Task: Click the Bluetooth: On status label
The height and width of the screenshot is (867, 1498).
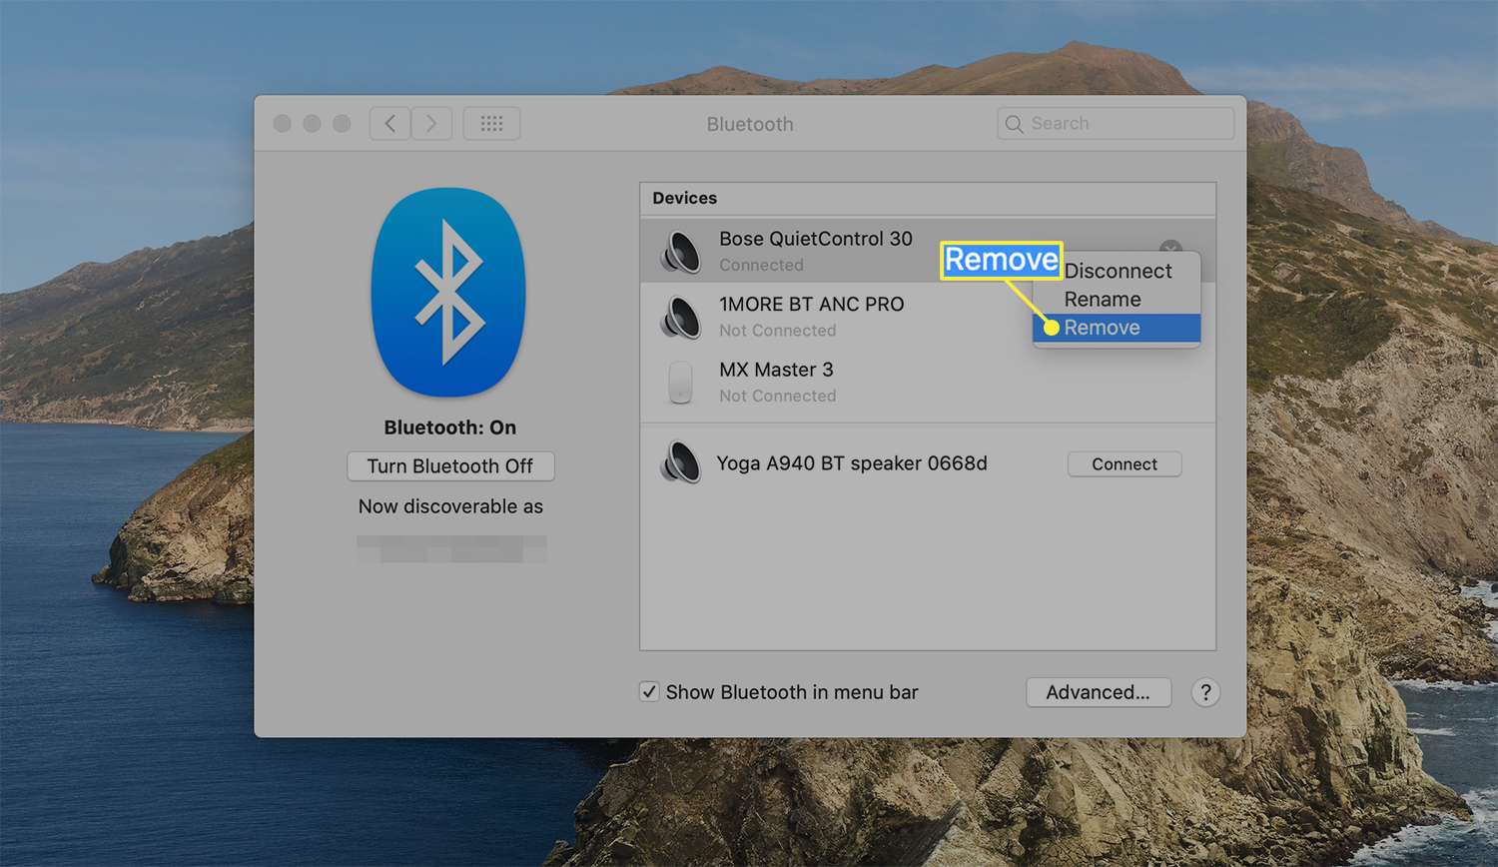Action: click(450, 428)
